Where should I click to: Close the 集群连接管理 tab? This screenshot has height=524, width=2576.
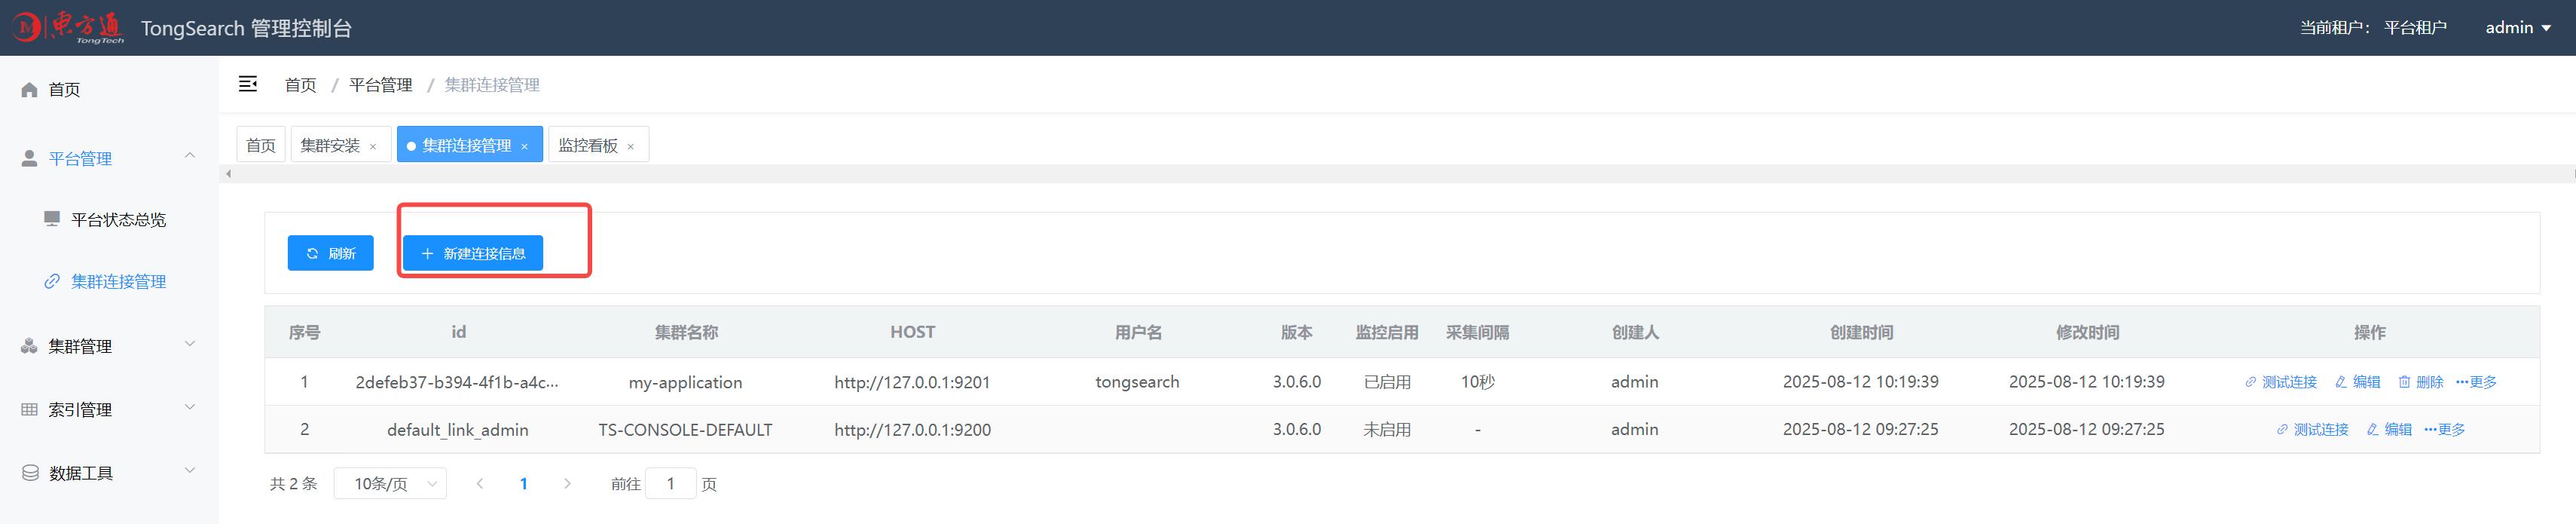524,147
